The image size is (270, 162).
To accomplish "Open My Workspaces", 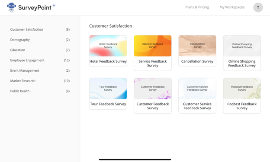I will pos(232,7).
